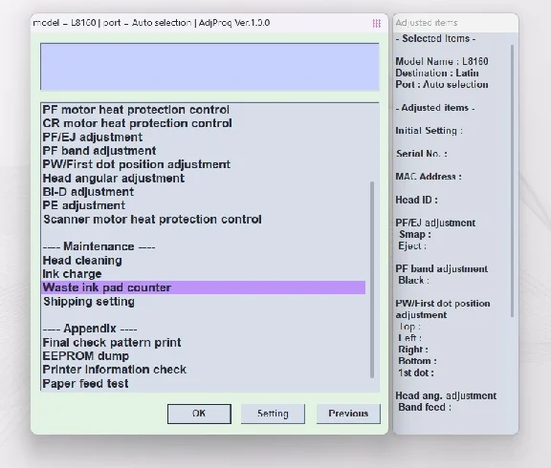Viewport: 551px width, 468px height.
Task: Highlight the Waste ink pad counter row
Action: [x=204, y=287]
